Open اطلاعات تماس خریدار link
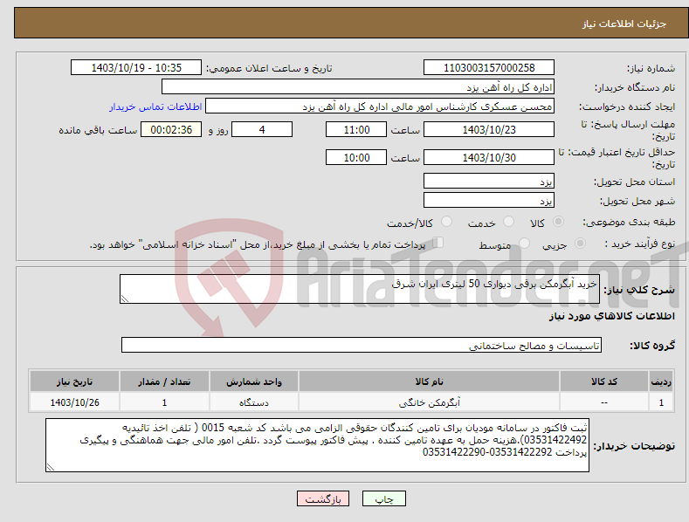This screenshot has width=689, height=522. (x=155, y=106)
